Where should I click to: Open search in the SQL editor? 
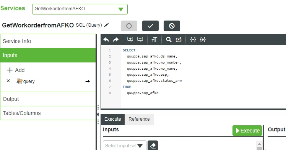pyautogui.click(x=169, y=40)
